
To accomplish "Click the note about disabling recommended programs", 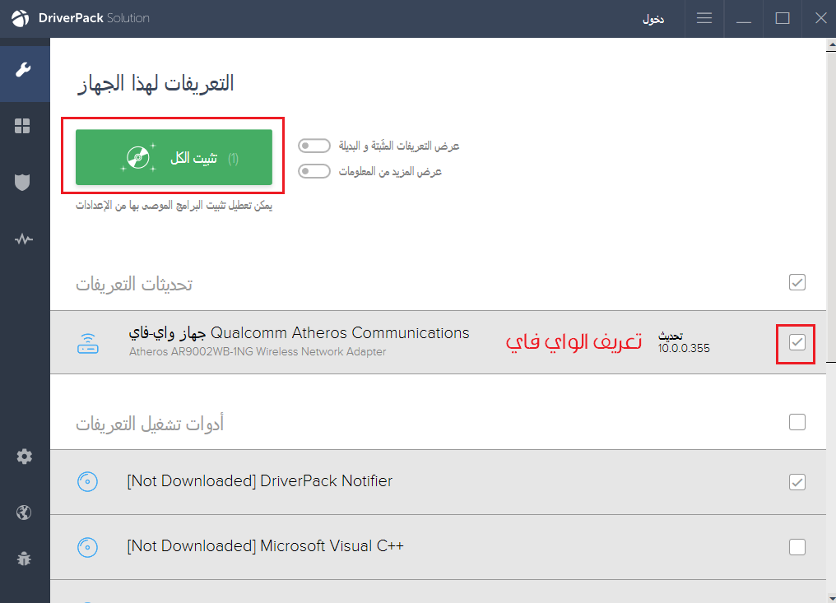I will [174, 206].
